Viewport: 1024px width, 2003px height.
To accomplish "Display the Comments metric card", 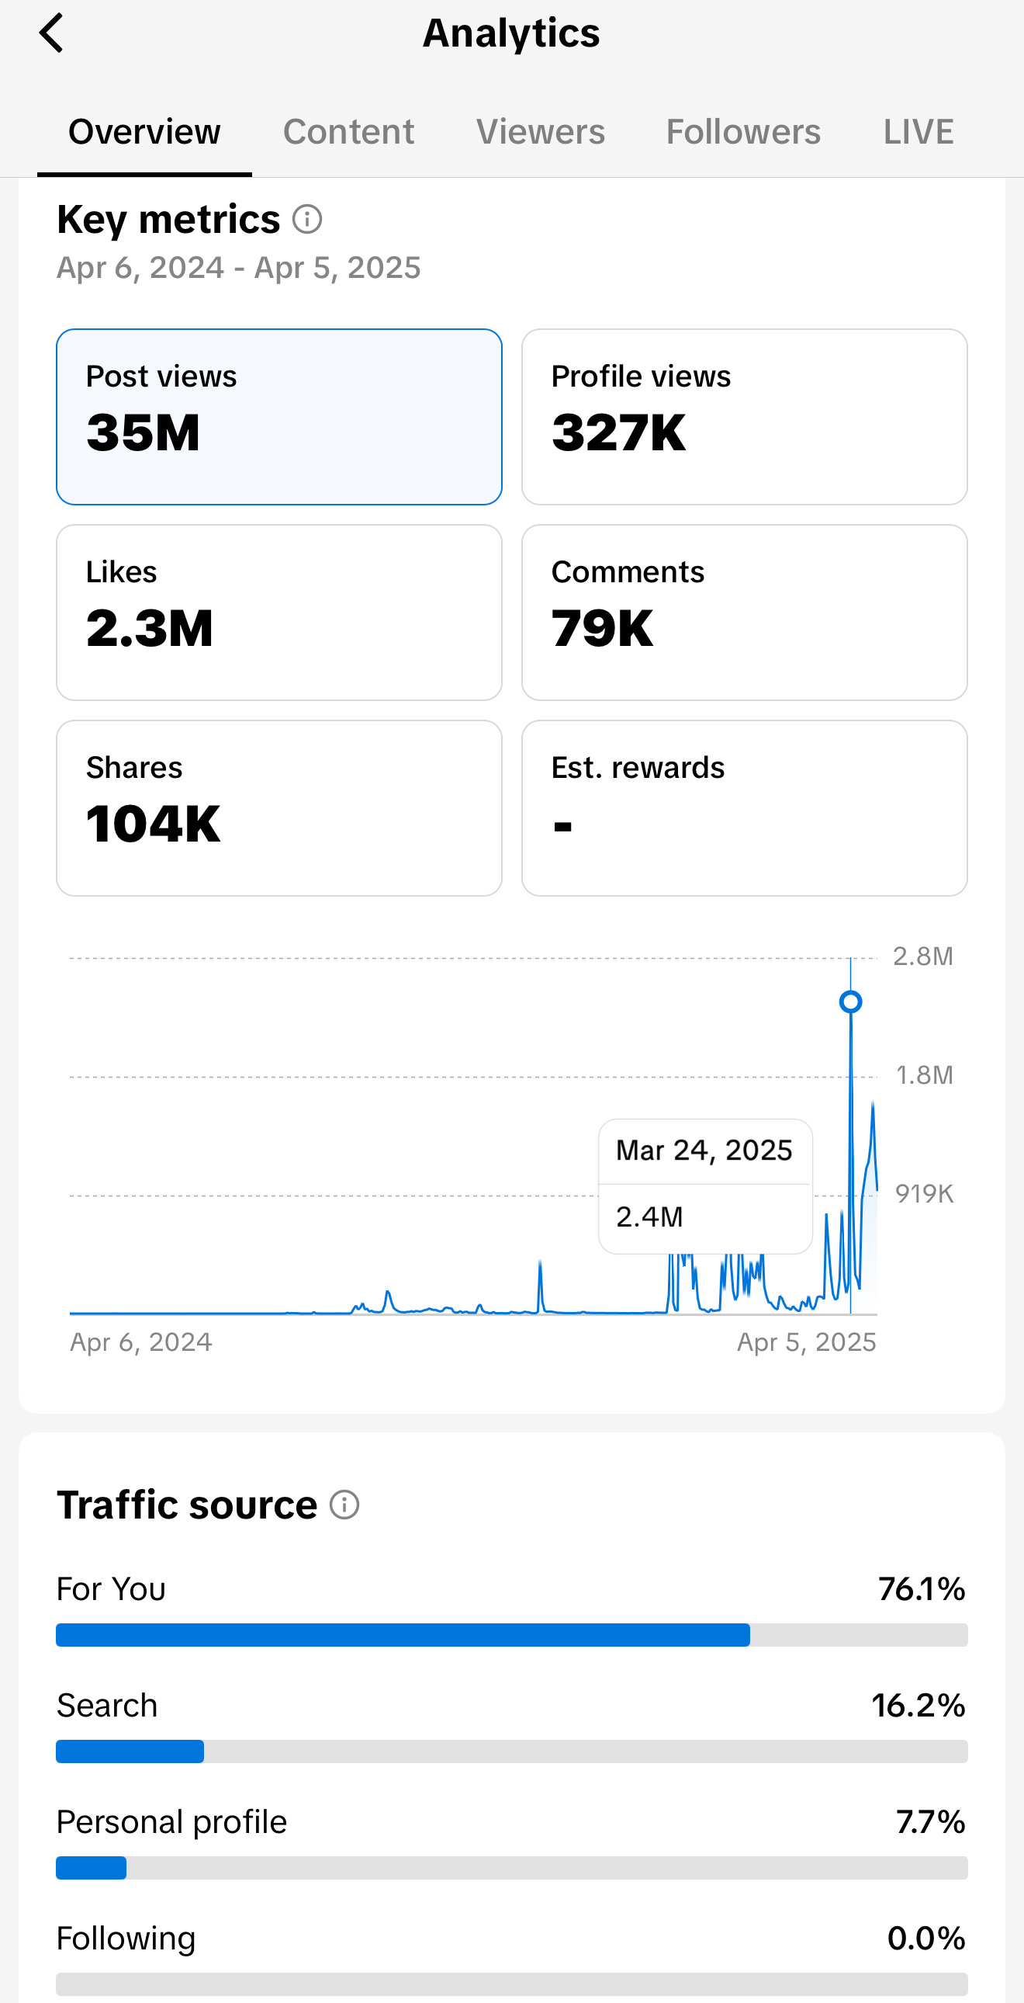I will (x=743, y=612).
